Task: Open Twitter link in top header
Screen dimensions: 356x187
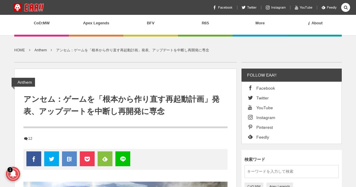Action: pos(249,7)
